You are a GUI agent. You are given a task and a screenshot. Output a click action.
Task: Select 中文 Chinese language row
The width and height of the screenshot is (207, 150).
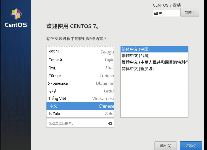pos(80,106)
